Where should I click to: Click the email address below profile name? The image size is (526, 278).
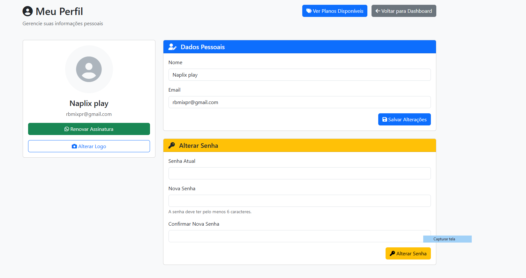click(89, 114)
